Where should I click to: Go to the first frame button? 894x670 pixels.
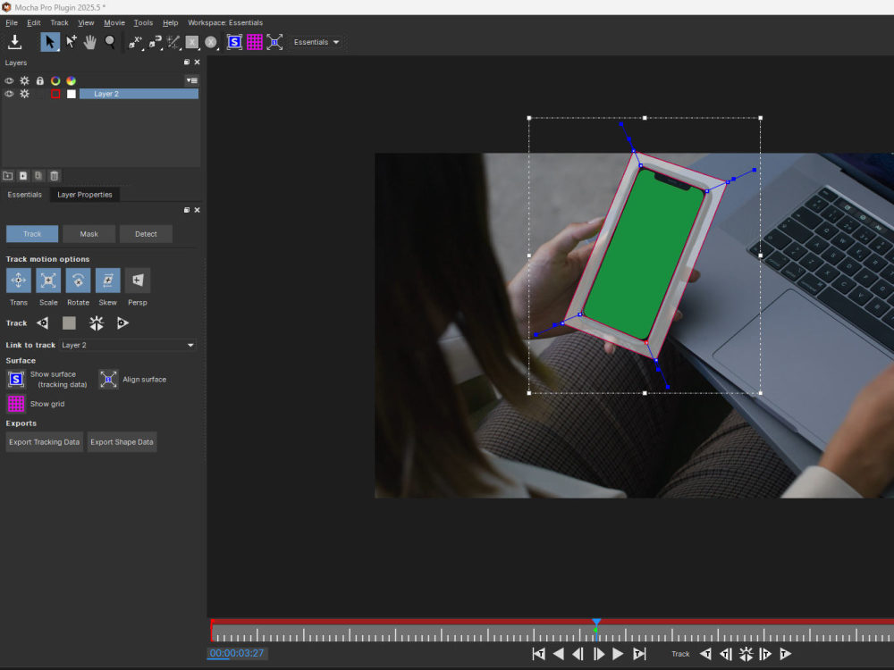tap(538, 654)
